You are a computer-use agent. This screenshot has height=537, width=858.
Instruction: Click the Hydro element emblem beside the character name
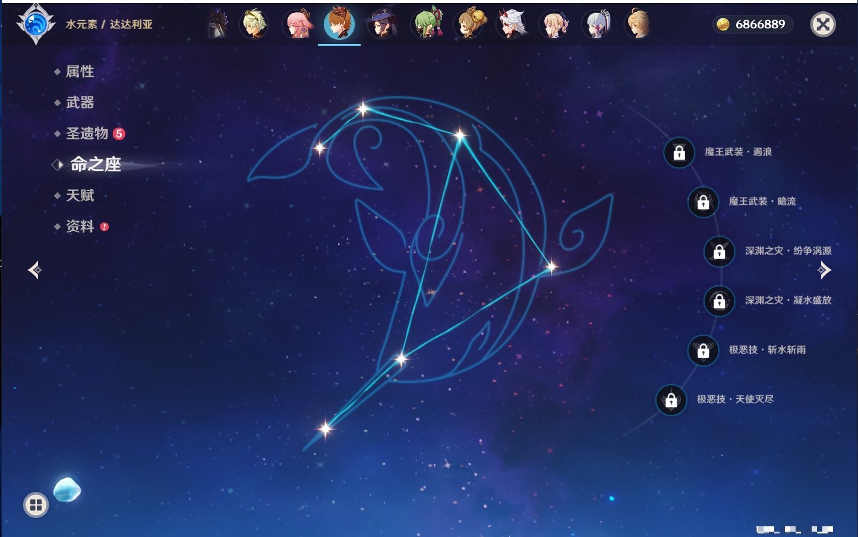click(36, 24)
